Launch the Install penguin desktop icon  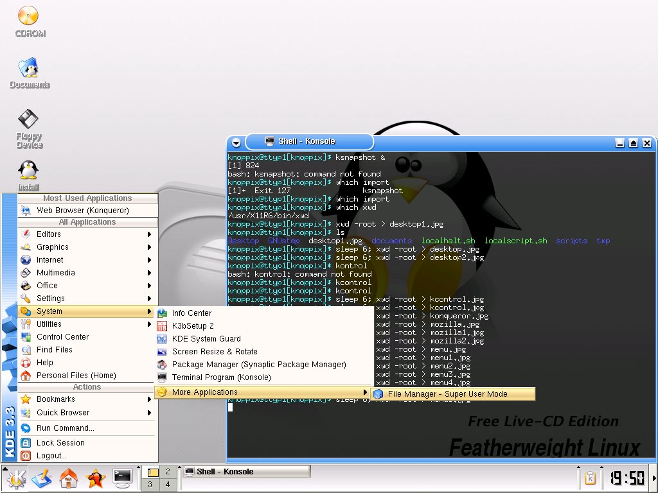tap(28, 170)
